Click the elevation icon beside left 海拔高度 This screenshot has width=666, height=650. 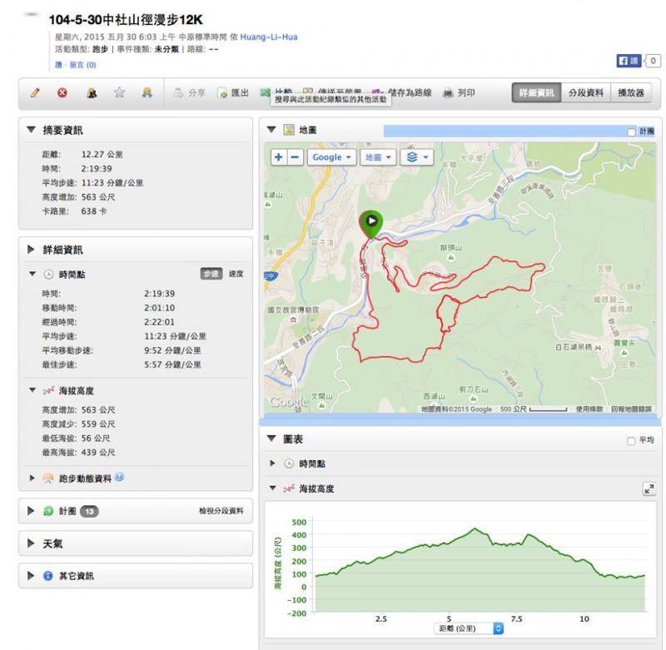click(x=48, y=390)
